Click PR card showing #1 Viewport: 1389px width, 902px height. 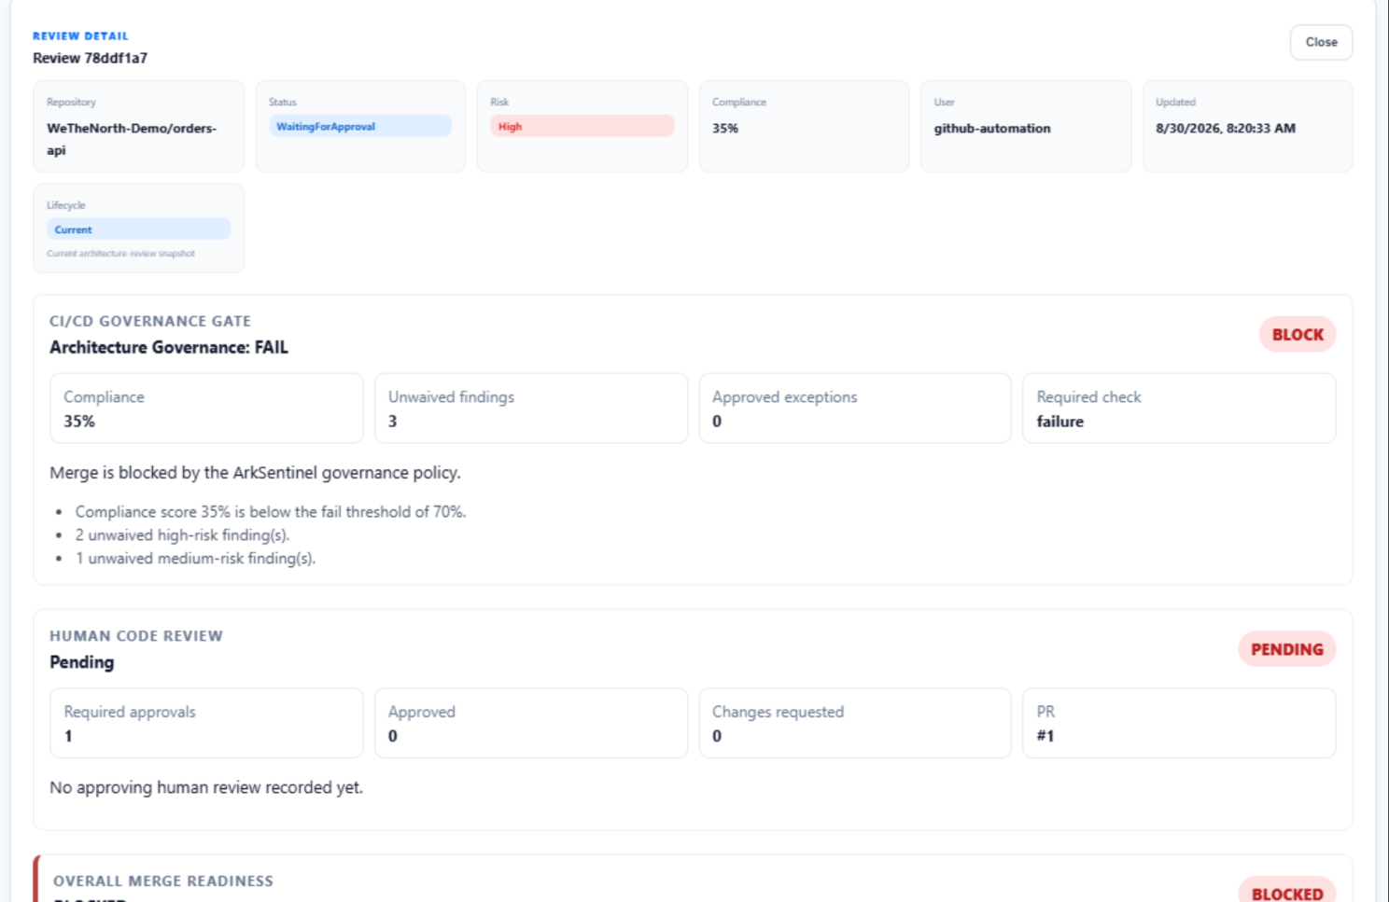[x=1179, y=723]
